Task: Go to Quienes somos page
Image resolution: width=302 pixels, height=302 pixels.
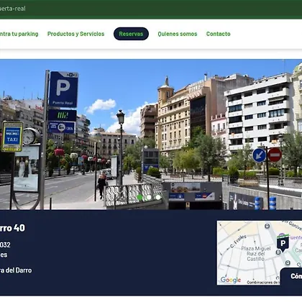Action: 178,34
